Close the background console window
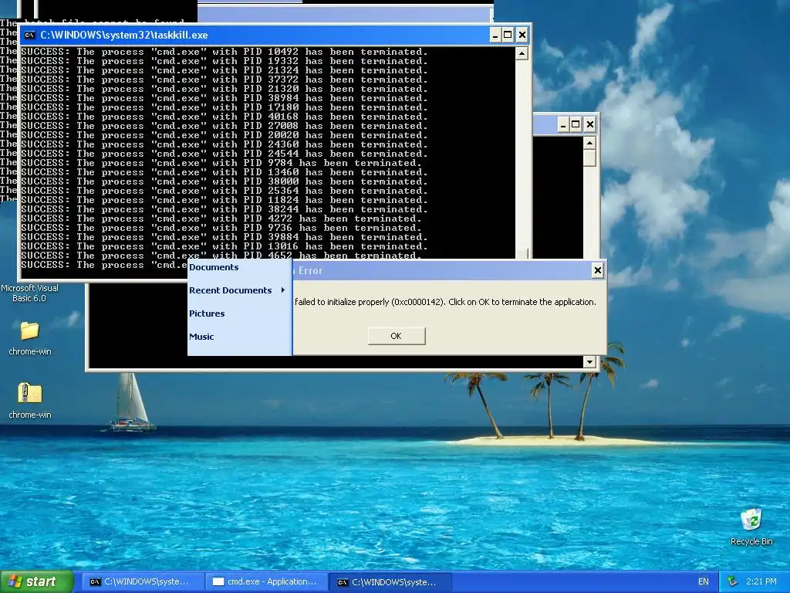 [x=590, y=124]
